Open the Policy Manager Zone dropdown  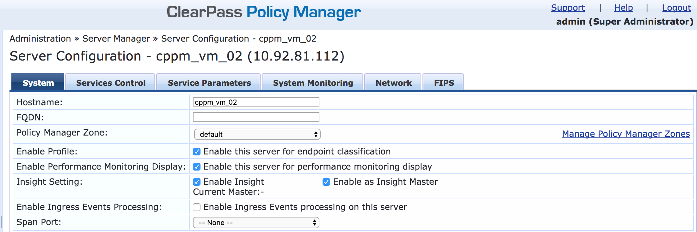(x=257, y=134)
